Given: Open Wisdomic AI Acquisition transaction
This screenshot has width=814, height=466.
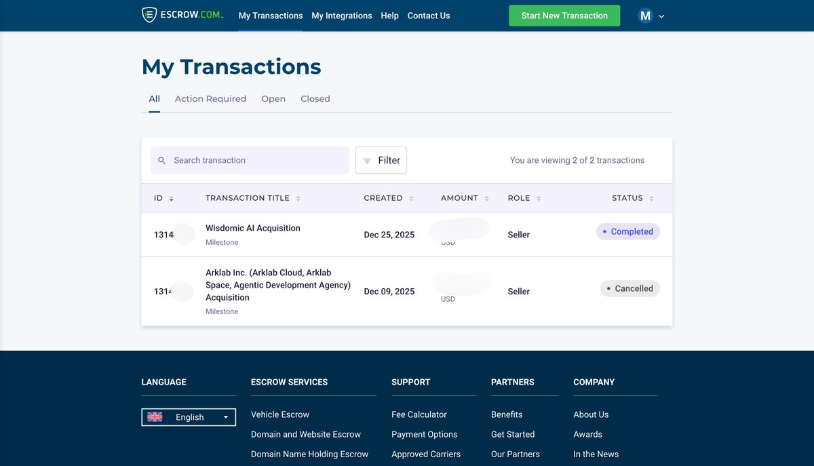Looking at the screenshot, I should pos(253,229).
